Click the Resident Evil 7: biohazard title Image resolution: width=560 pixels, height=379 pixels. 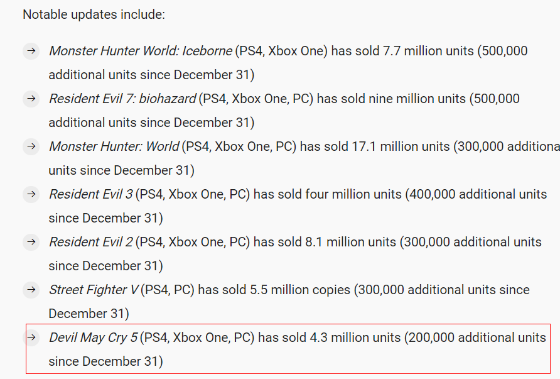122,99
